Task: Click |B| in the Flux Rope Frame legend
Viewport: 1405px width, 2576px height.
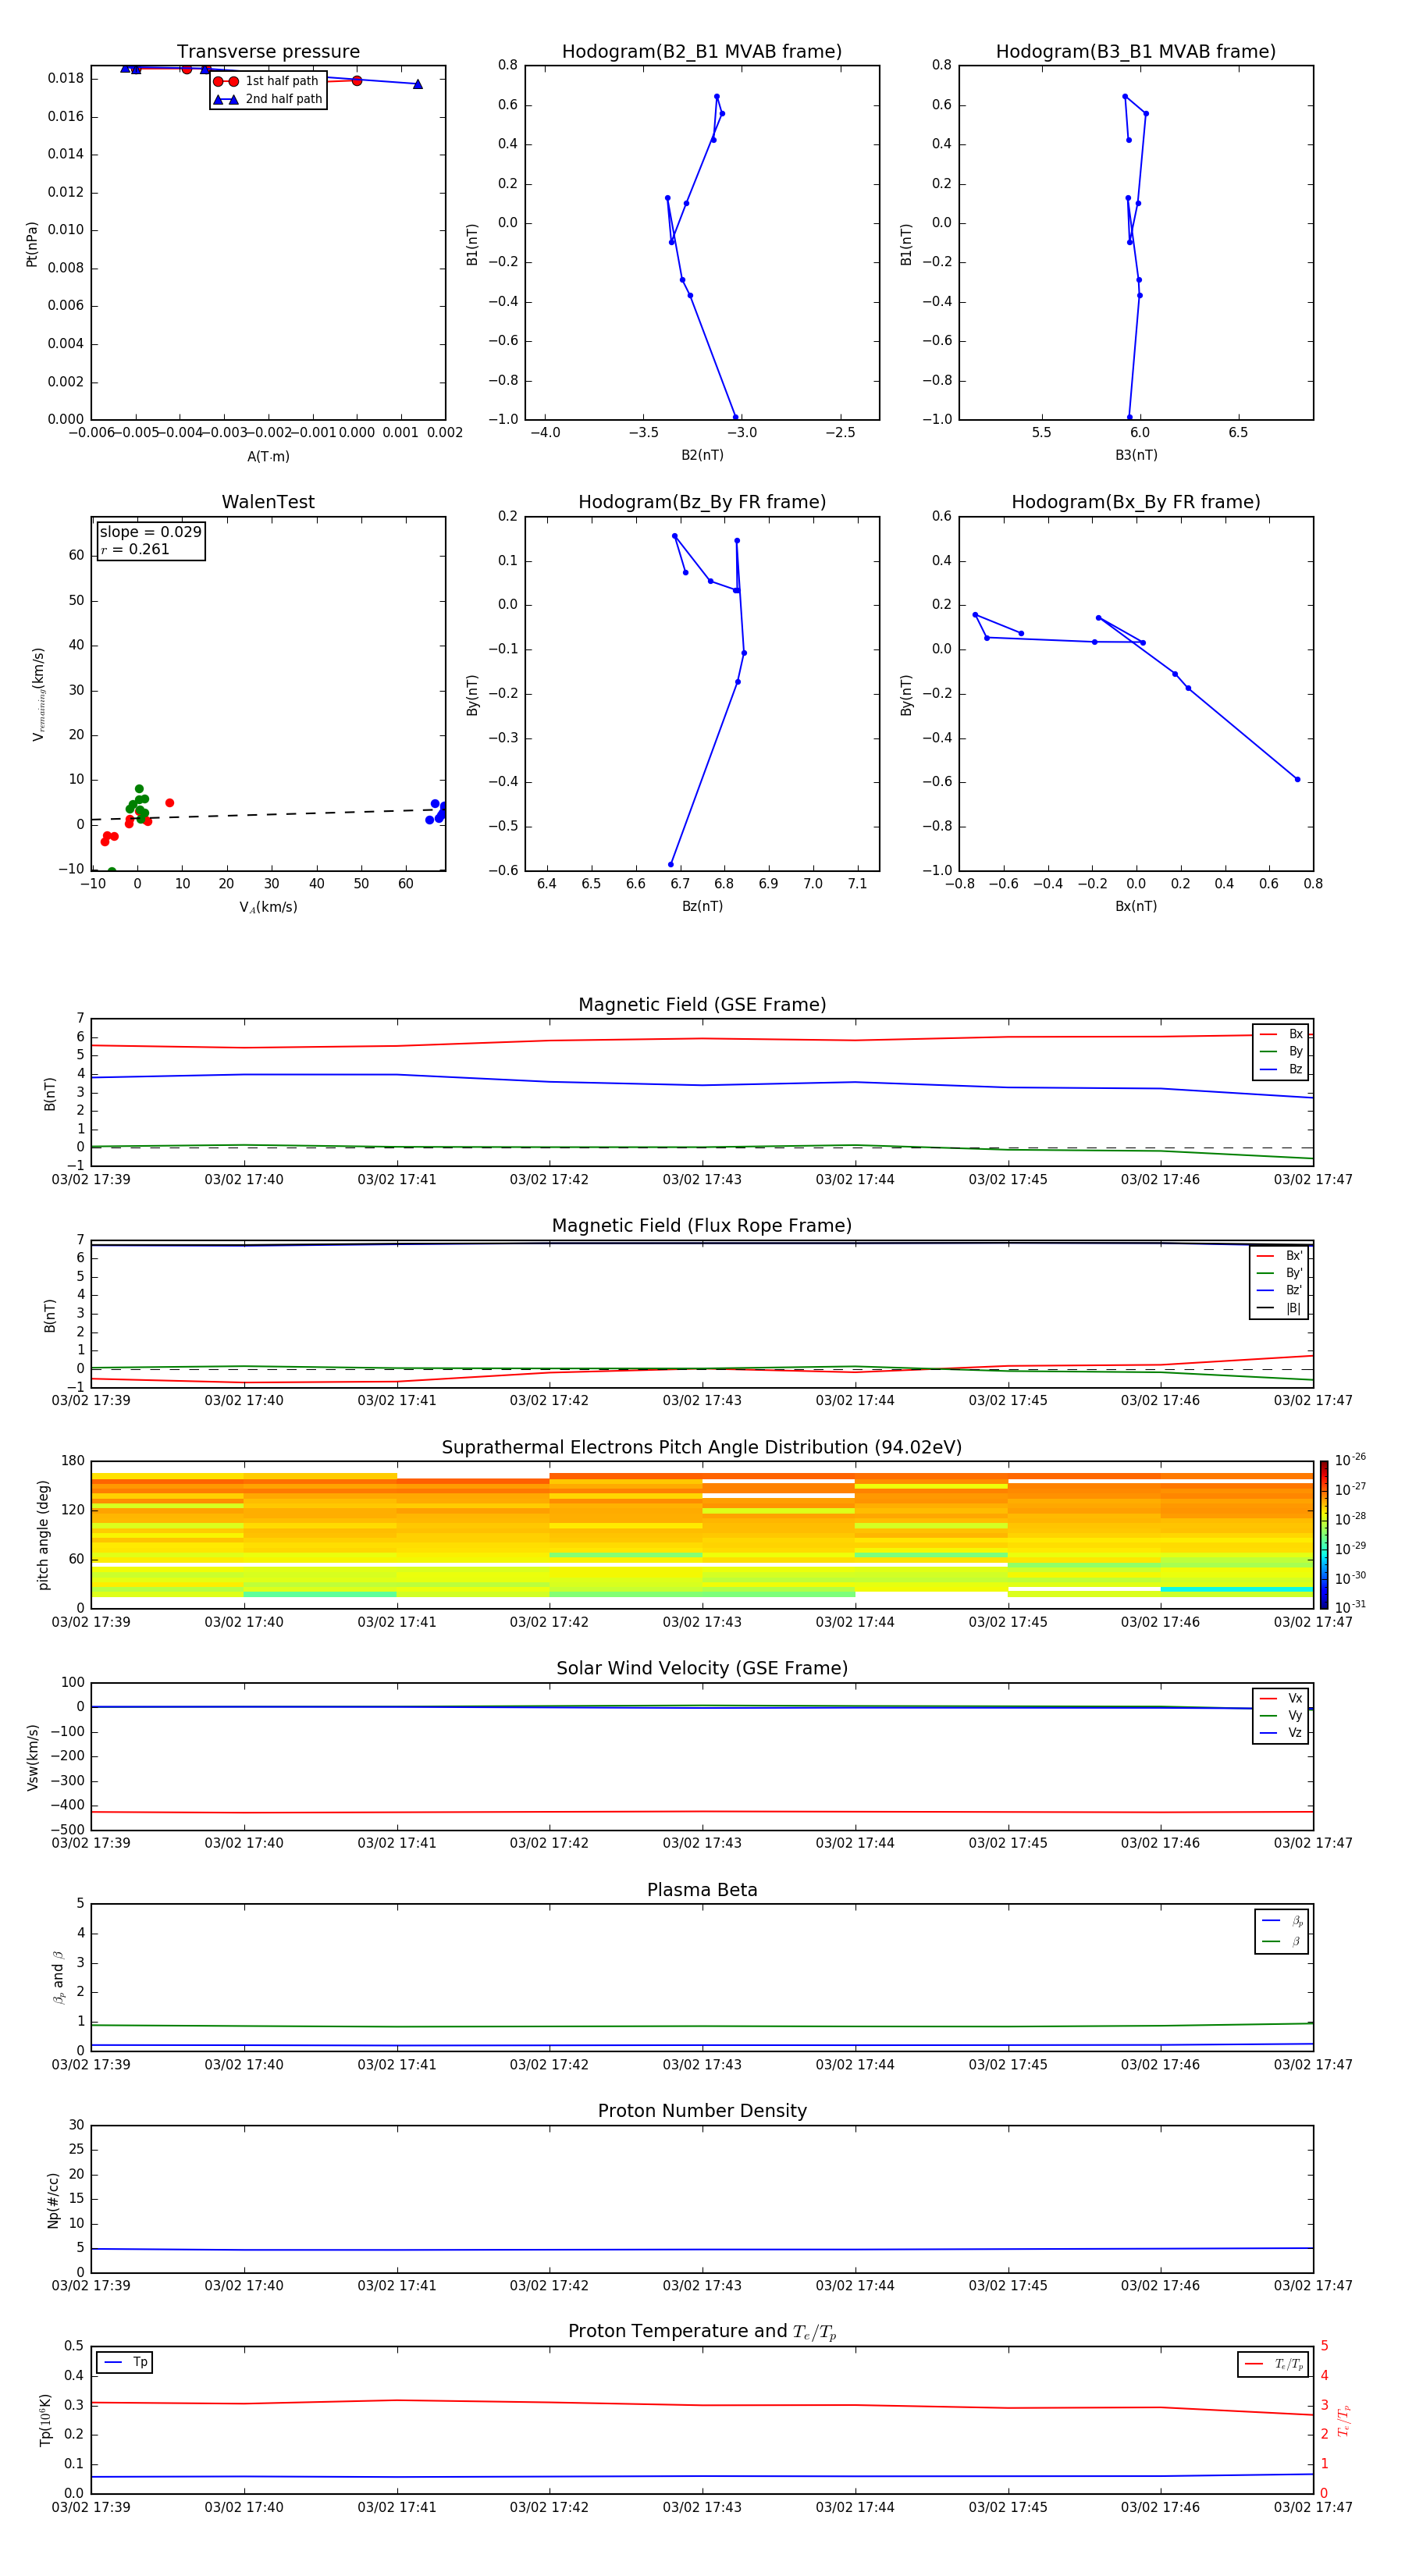Action: coord(1279,1308)
